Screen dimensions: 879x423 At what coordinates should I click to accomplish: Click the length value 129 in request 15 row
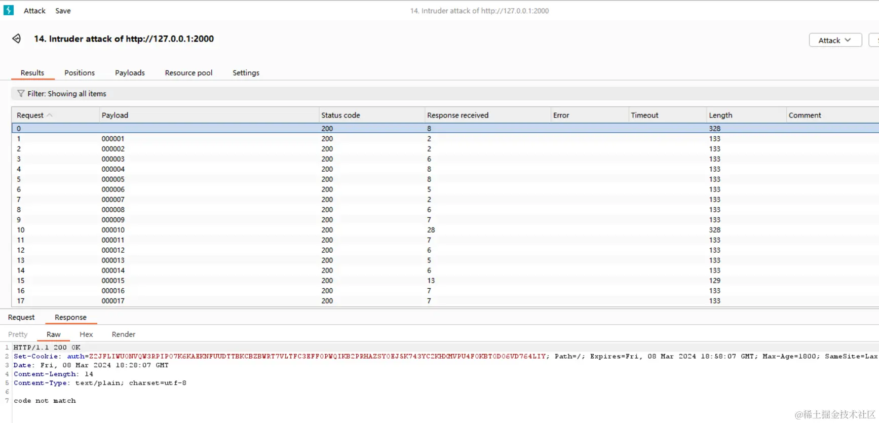click(715, 281)
